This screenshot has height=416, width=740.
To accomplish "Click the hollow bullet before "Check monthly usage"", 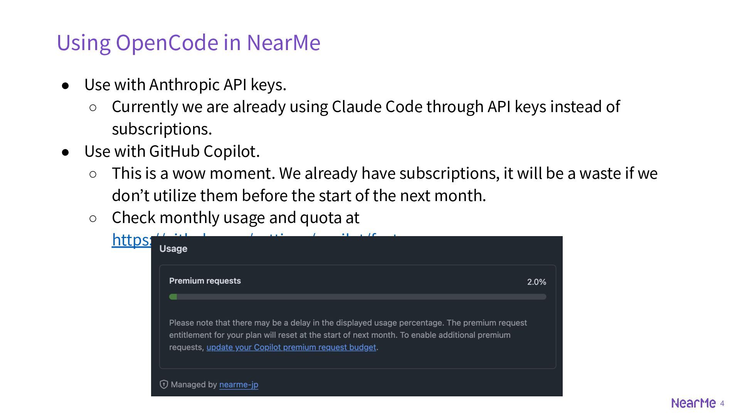I will (93, 219).
